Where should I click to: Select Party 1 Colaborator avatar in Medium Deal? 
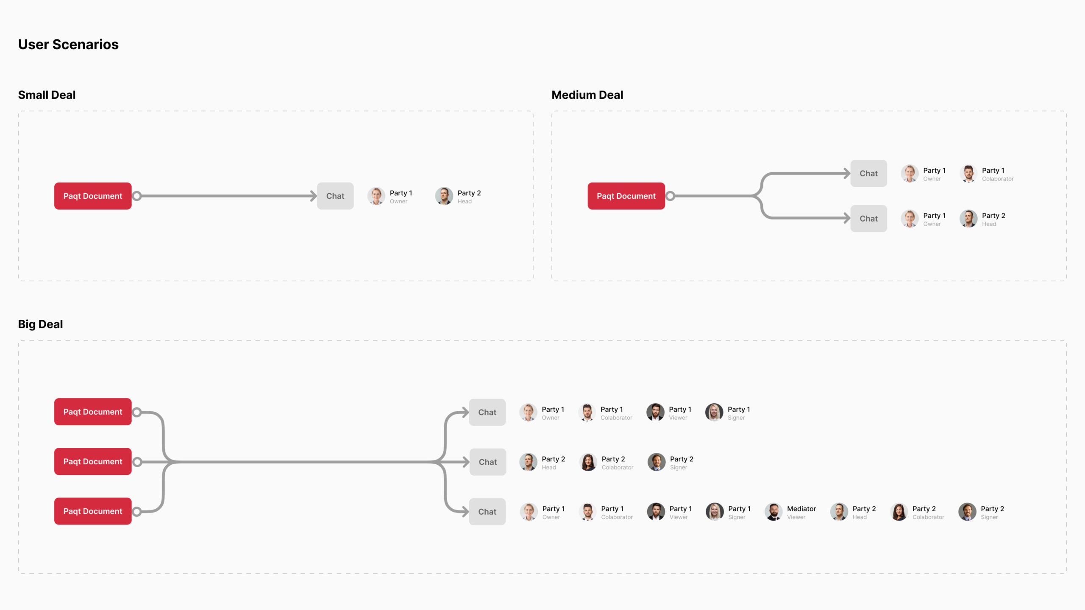point(968,174)
